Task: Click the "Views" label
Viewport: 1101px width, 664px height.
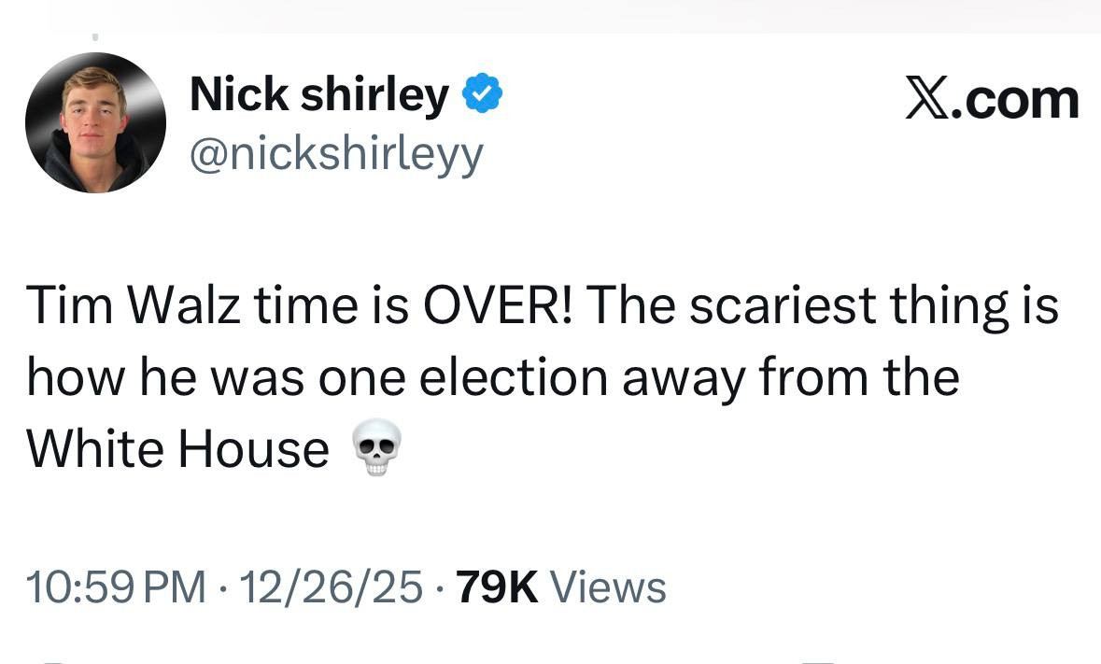Action: click(x=609, y=587)
